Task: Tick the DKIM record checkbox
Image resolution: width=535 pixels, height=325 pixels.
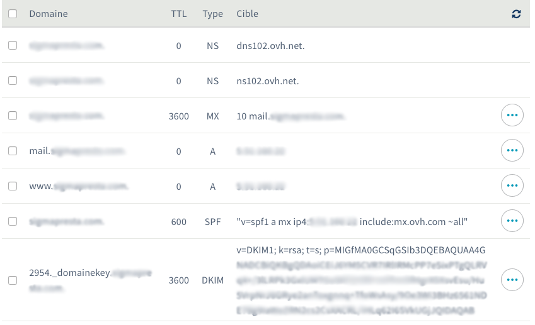Action: 13,280
